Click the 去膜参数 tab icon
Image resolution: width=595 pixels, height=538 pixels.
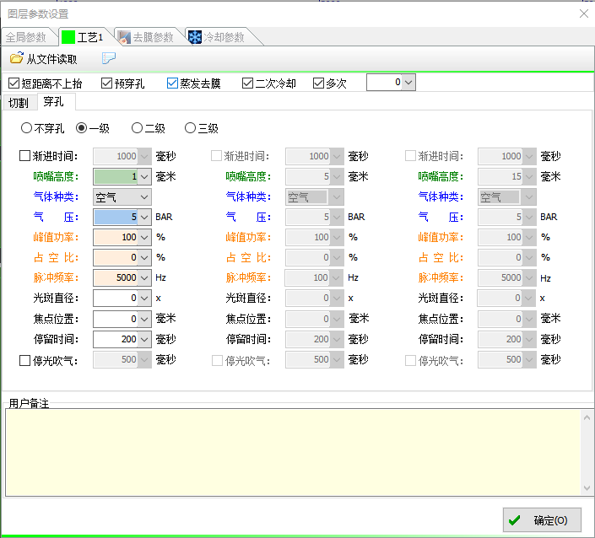tap(124, 37)
